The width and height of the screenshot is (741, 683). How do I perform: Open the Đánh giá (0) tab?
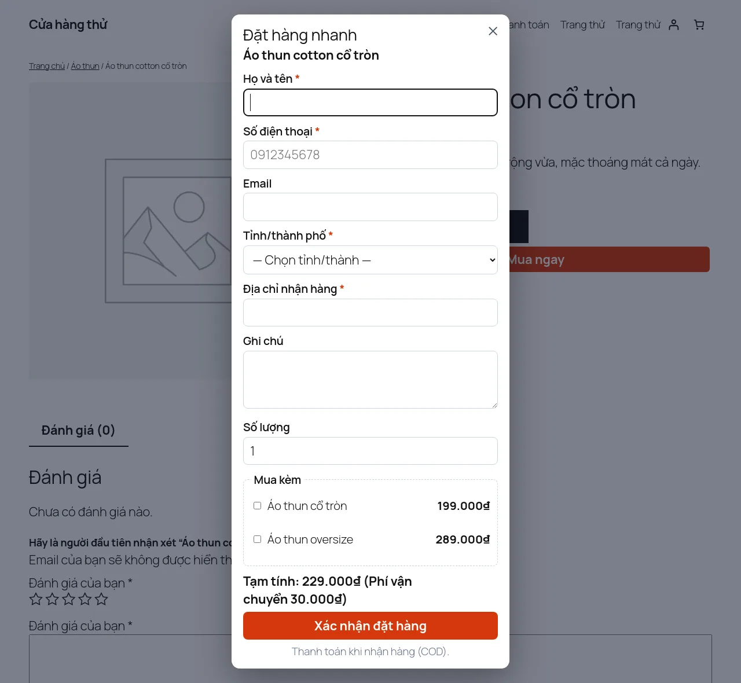tap(78, 430)
